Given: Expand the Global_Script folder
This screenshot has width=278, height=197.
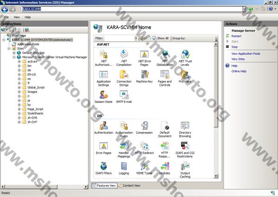Looking at the screenshot, I should tap(19, 88).
